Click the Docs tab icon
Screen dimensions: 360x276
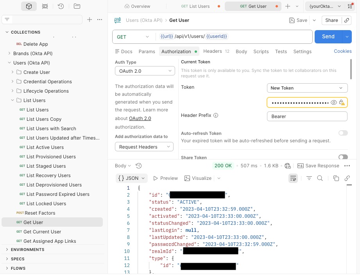[117, 51]
